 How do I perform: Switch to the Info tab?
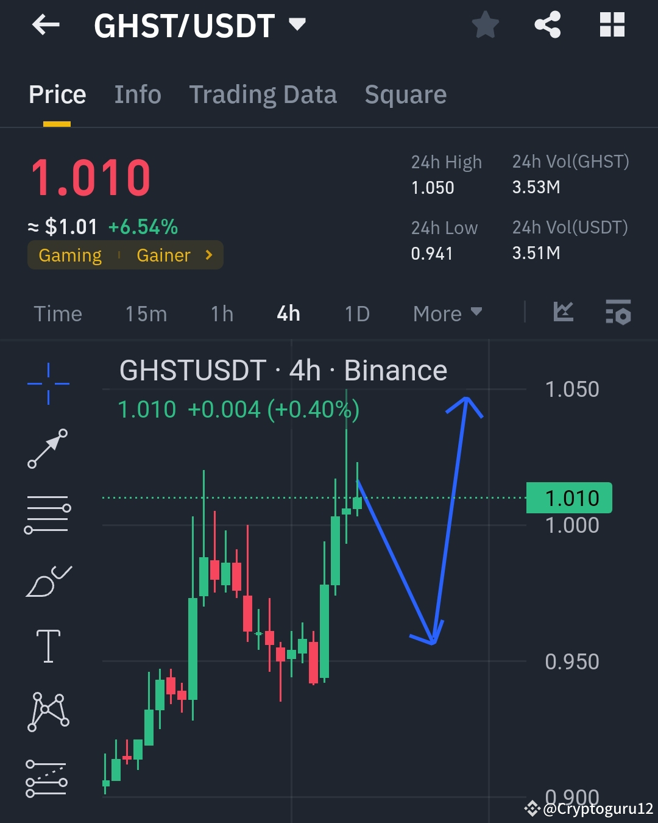point(137,94)
